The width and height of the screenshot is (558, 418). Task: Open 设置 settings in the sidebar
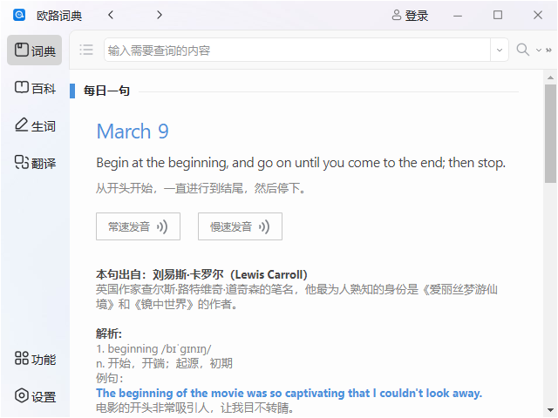click(35, 396)
